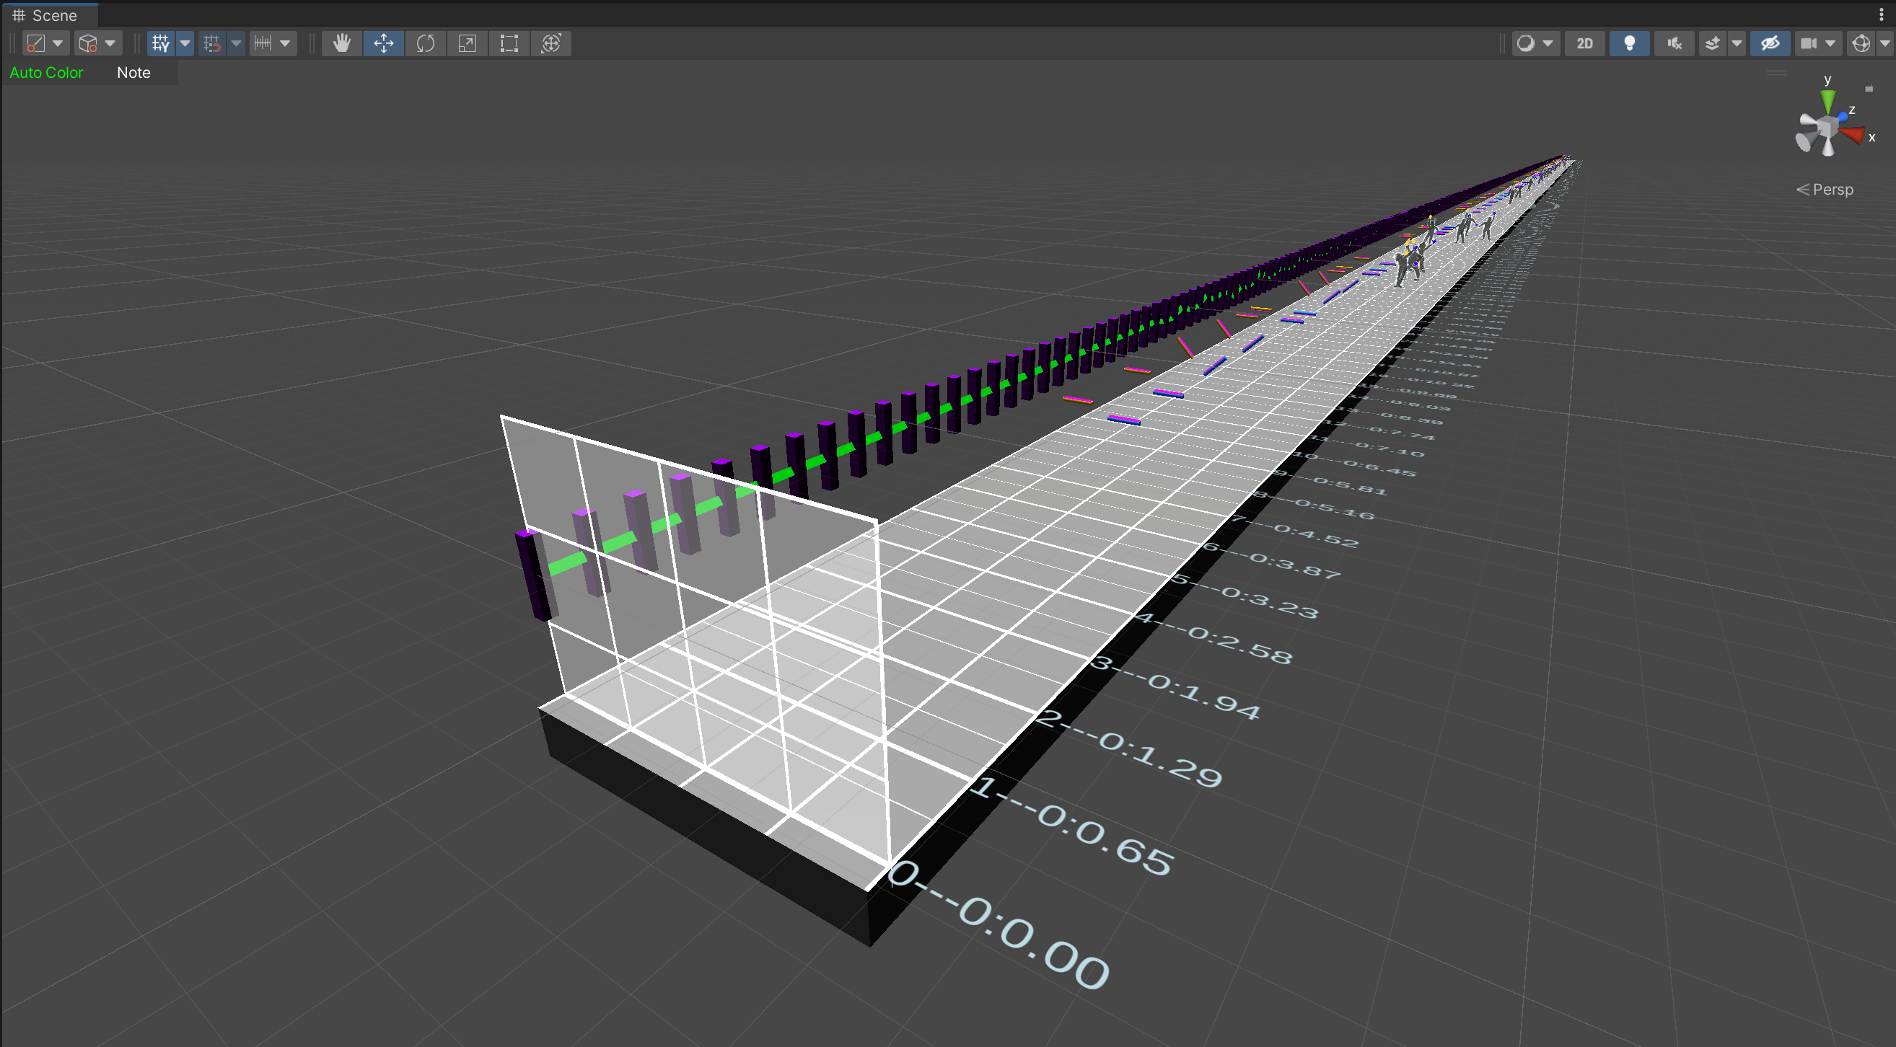Open the gizmos dropdown menu
Screen dimensions: 1896x1047
pos(1884,43)
